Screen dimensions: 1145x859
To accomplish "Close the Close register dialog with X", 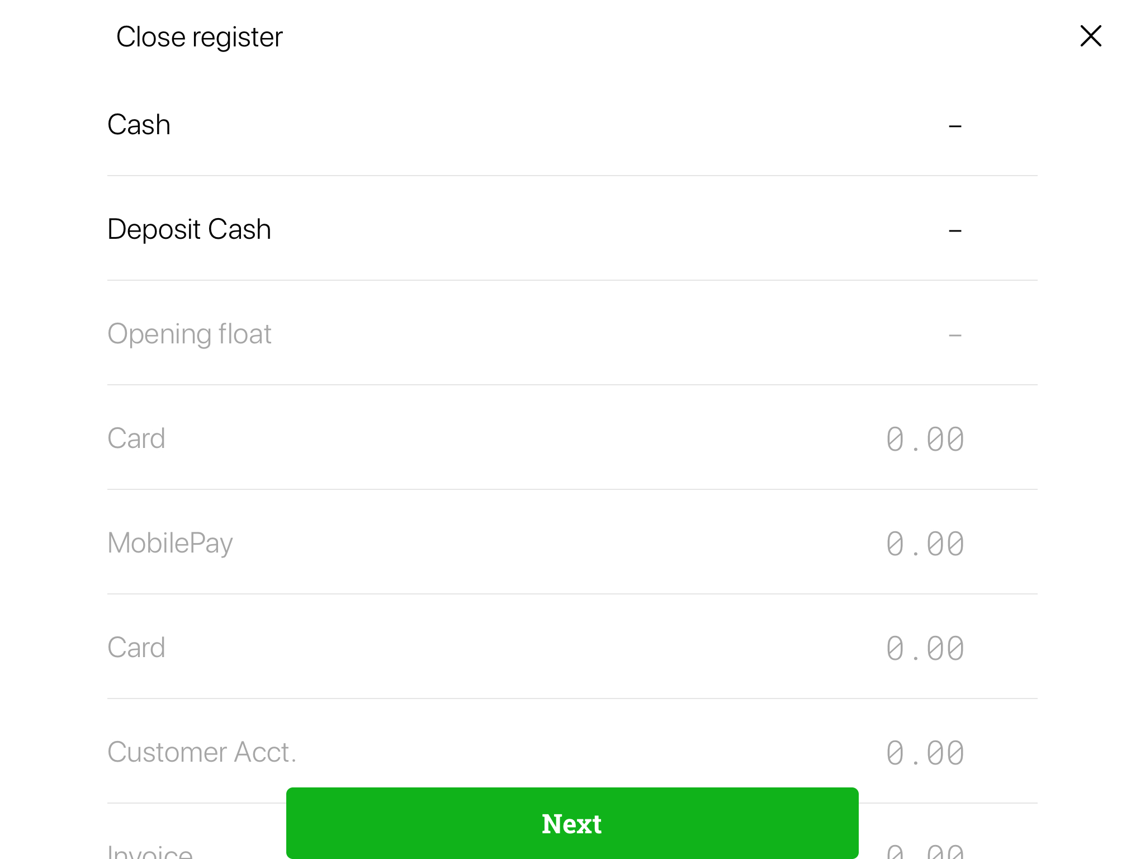I will pyautogui.click(x=1090, y=36).
